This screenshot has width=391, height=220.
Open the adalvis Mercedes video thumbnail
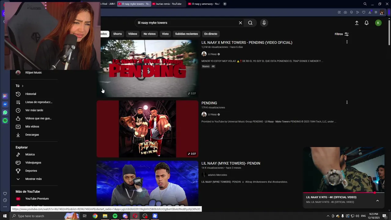click(x=147, y=184)
